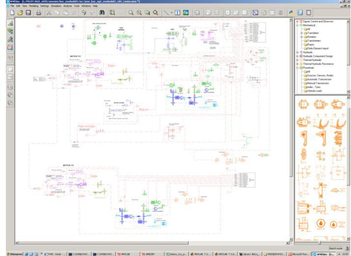
Task: Click the Python icon in toolbar
Action: (291, 13)
